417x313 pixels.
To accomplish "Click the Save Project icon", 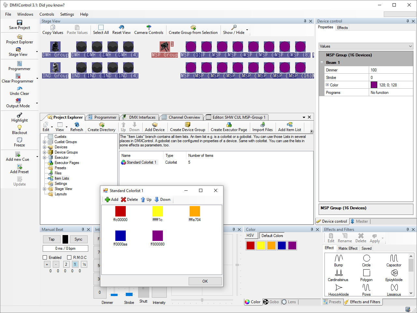I will [x=20, y=22].
